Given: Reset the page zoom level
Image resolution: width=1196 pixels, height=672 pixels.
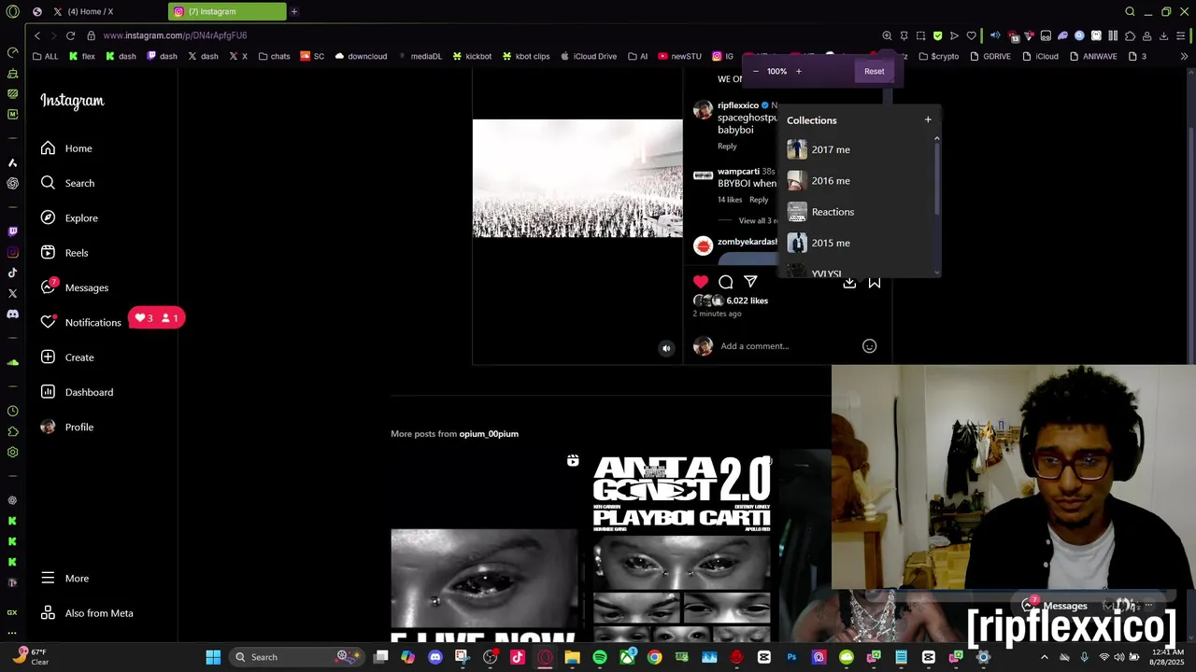Looking at the screenshot, I should point(874,71).
